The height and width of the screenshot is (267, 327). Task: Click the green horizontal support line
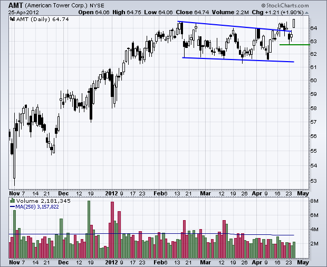coord(295,45)
